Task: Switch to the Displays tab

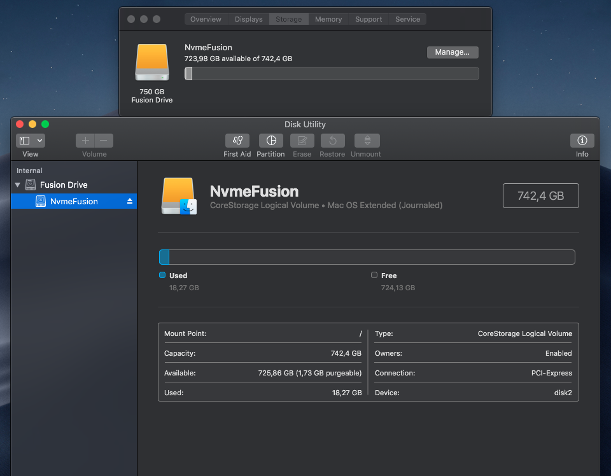Action: 249,19
